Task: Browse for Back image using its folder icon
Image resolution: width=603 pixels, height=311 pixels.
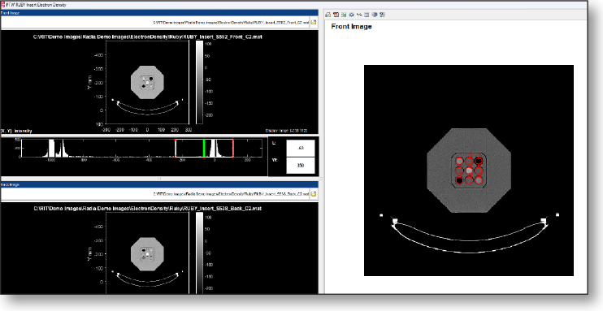Action: pos(314,194)
